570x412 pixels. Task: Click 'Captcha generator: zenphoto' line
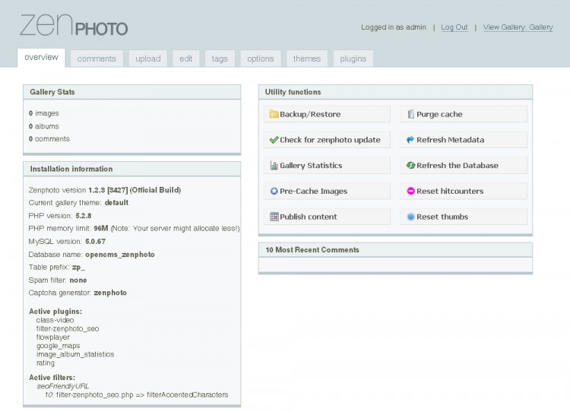pos(78,293)
